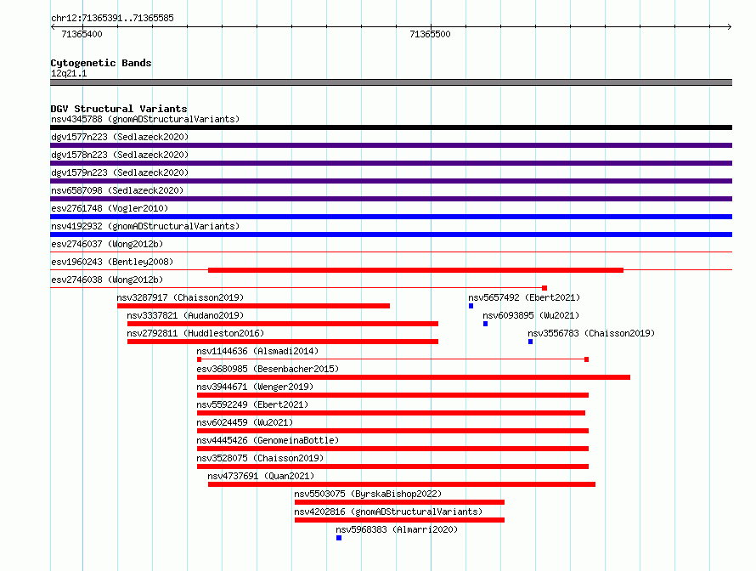Open nsv5657492 Ebert2021 label

(524, 297)
